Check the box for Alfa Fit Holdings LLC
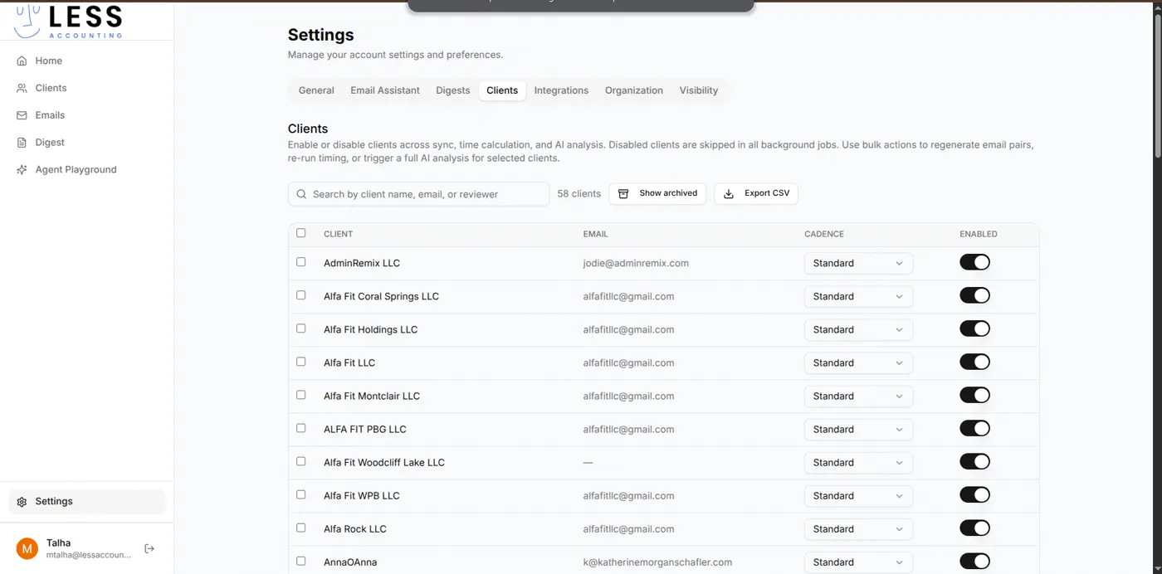Screen dimensions: 1162x574 click(300, 328)
